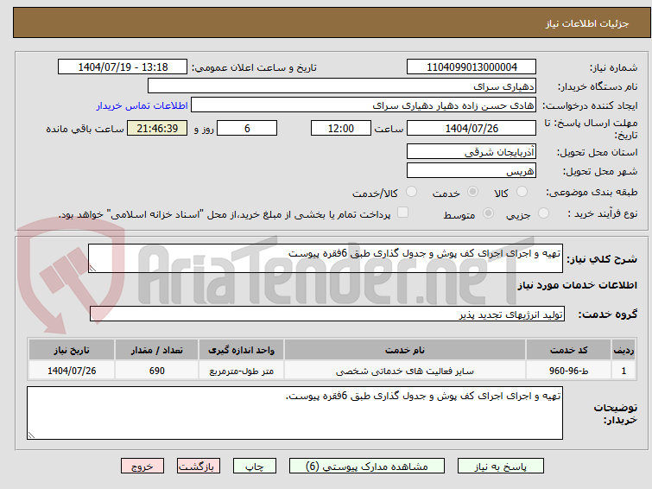Click the city field هریس
This screenshot has width=652, height=489.
[472, 170]
